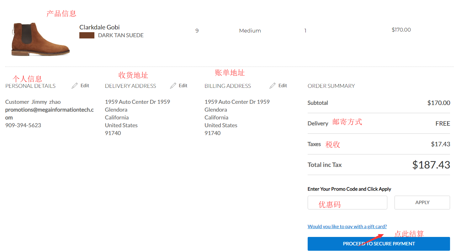
Task: Click Proceed to Secure Payment button
Action: coord(379,244)
